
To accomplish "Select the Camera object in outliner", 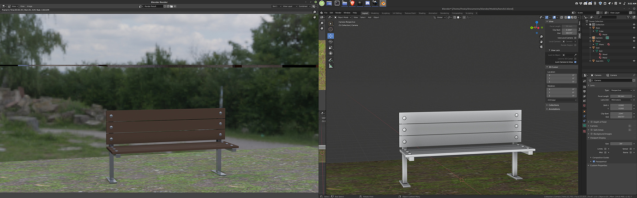I will click(599, 38).
